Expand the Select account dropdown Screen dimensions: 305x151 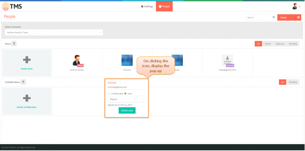click(54, 32)
